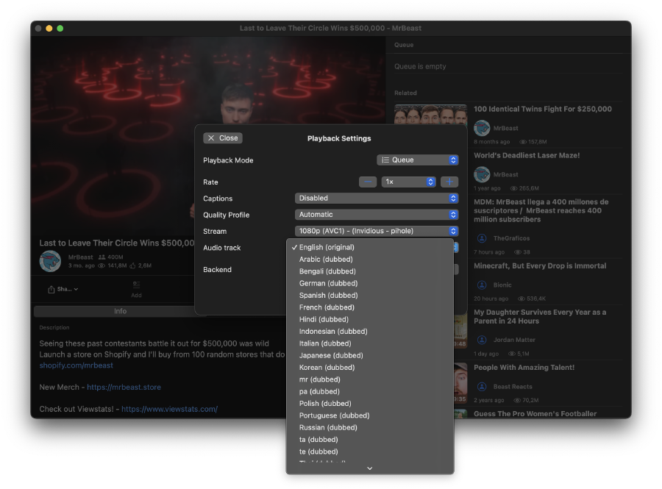Open the 1x rate dropdown
Viewport: 662px width, 489px height.
click(408, 182)
